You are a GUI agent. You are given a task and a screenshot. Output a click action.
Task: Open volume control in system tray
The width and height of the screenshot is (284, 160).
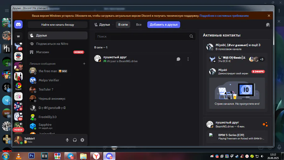262,156
